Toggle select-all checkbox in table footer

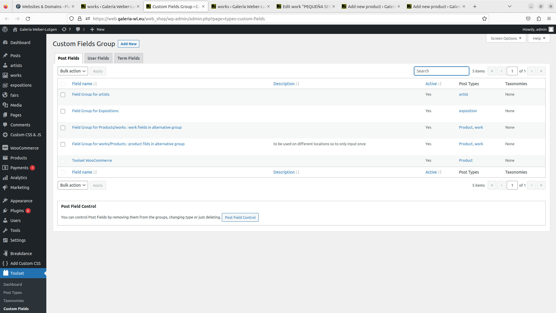[63, 172]
